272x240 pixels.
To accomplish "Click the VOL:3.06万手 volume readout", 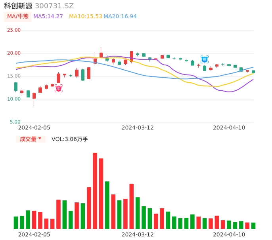I will pos(70,139).
